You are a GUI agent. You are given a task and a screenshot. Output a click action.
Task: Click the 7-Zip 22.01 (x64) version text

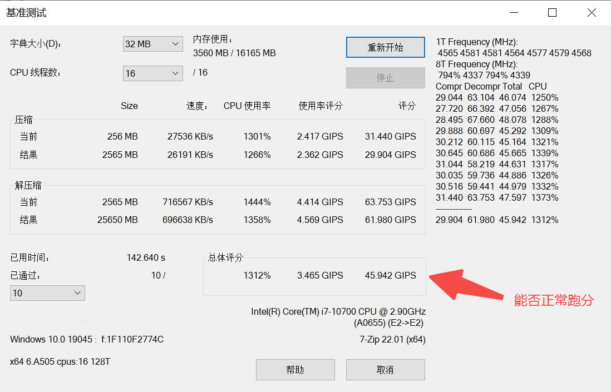(392, 339)
